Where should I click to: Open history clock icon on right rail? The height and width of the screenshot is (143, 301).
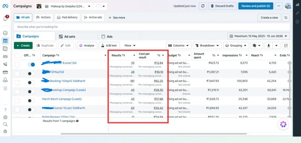pos(297,22)
